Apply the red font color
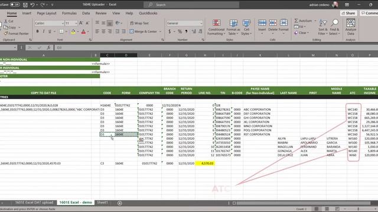Screen dimensions: 378x212 point(83,31)
